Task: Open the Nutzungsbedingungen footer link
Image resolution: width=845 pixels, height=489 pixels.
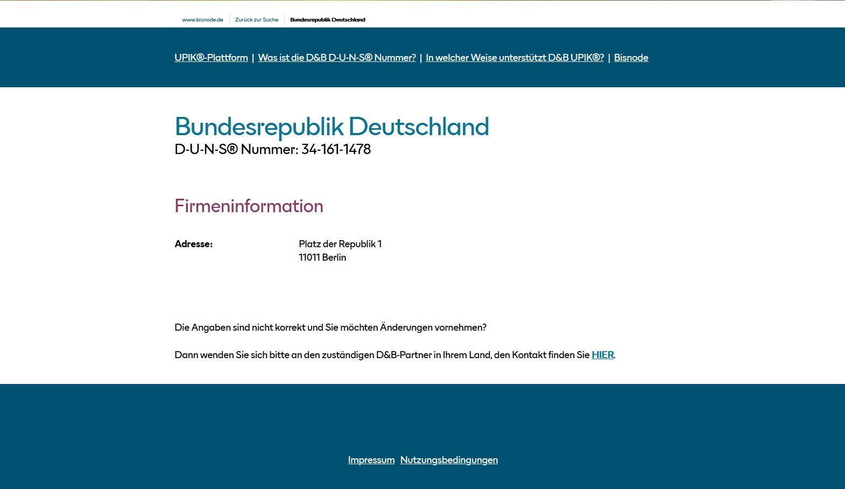Action: [x=449, y=460]
